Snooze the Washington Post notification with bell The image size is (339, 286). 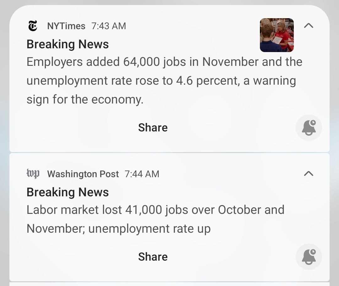(309, 257)
